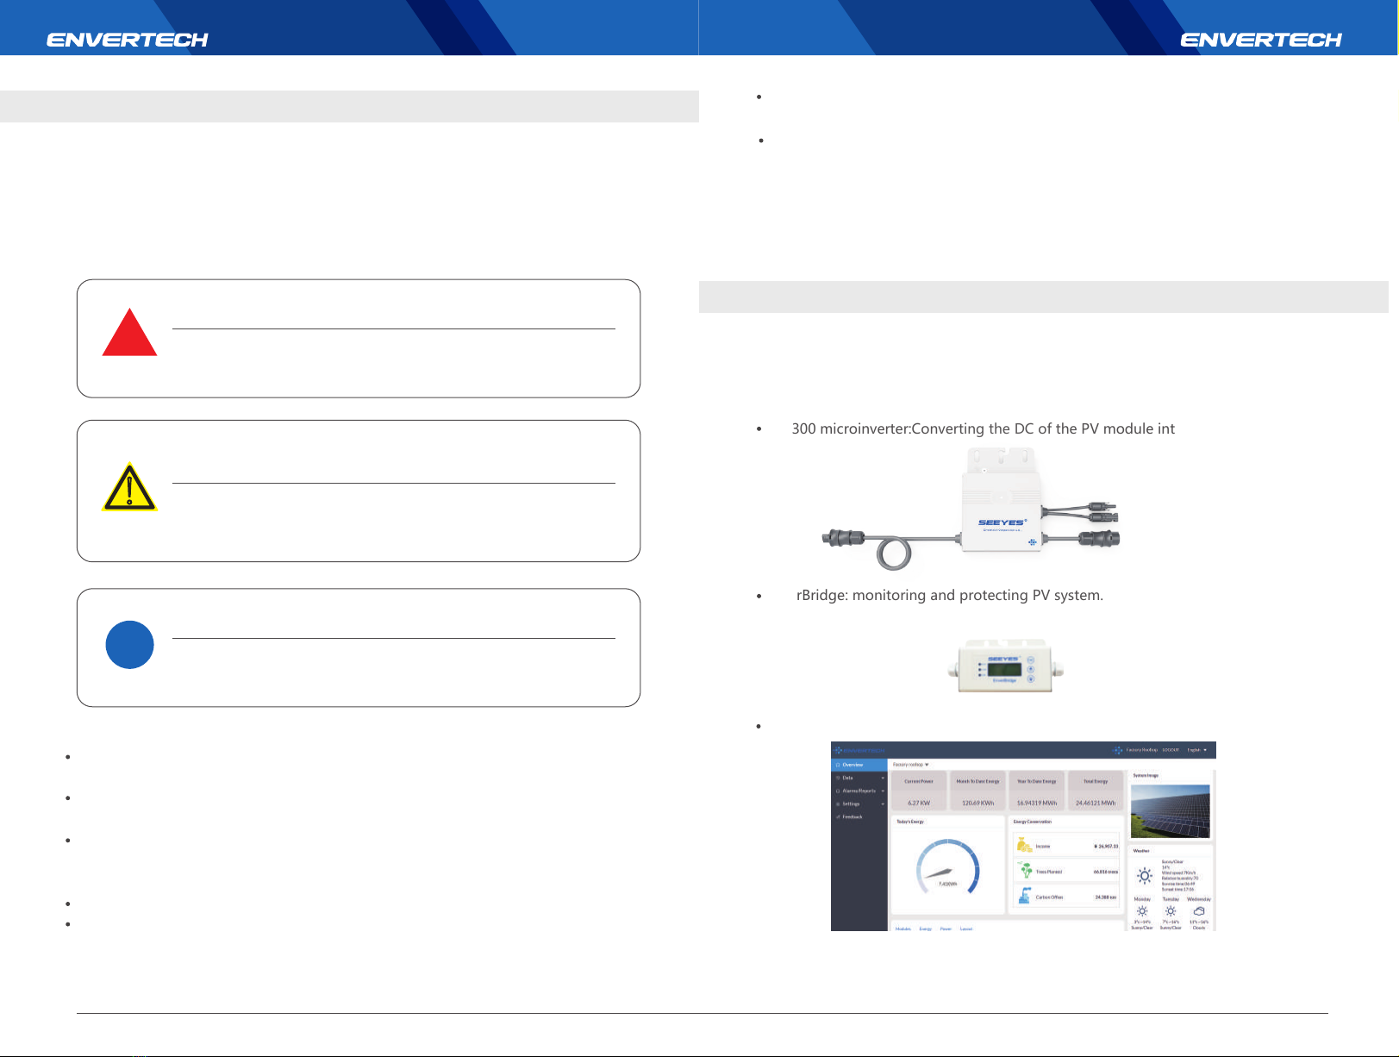Open the Factory rooftop dropdown

click(911, 765)
